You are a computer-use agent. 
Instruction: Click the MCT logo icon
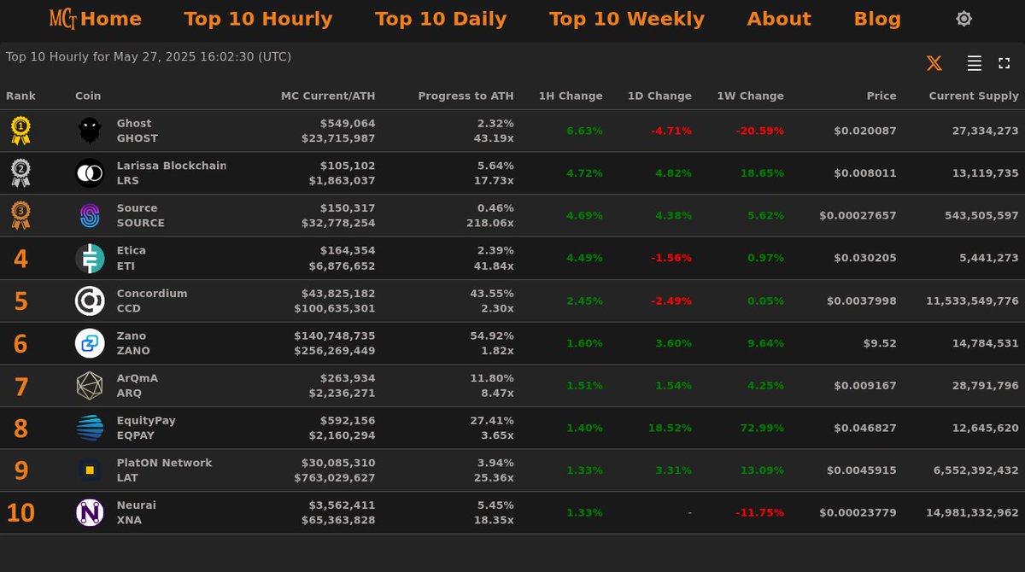[x=62, y=19]
